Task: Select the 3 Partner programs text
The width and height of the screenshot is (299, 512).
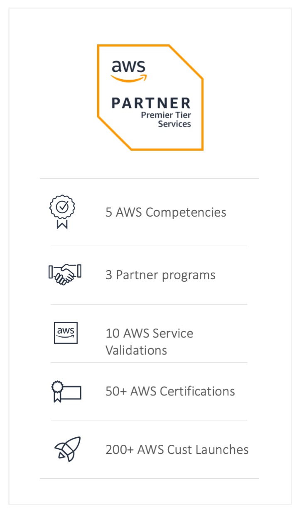Action: pos(160,275)
